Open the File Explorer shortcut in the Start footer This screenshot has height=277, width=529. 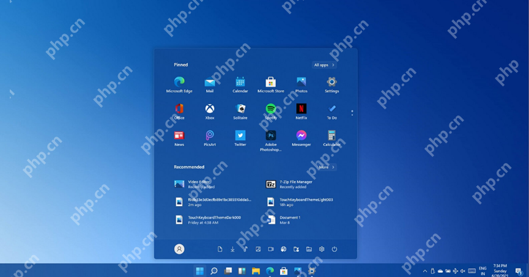pos(309,249)
